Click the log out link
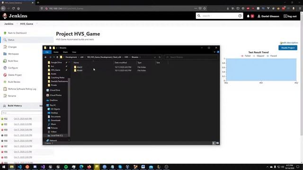The image size is (303, 170). (x=290, y=16)
